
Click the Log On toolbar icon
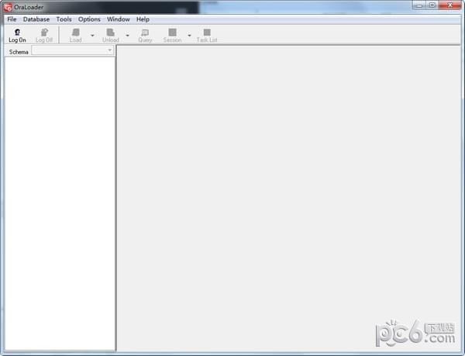(17, 35)
